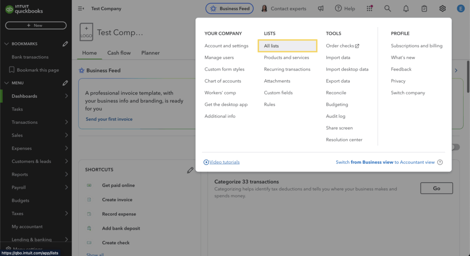This screenshot has height=256, width=470.
Task: Click the megaphone announcements icon
Action: click(x=321, y=9)
